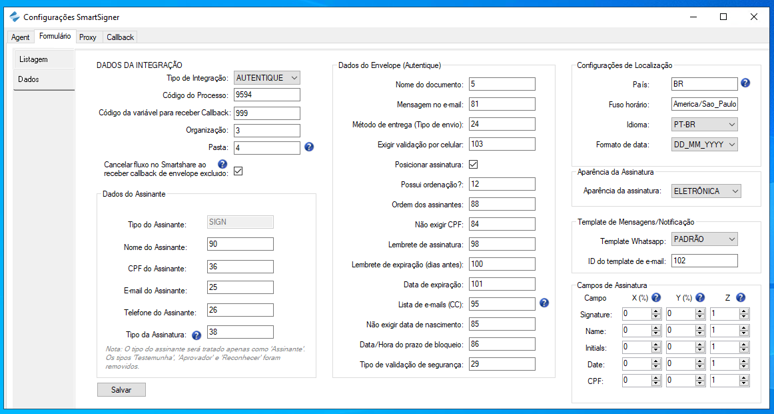Switch to the Agent tab
Image resolution: width=774 pixels, height=414 pixels.
(20, 37)
